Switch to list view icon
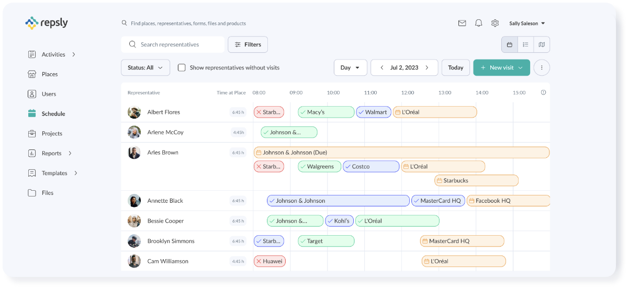Viewport: 629px width, 290px height. 525,44
